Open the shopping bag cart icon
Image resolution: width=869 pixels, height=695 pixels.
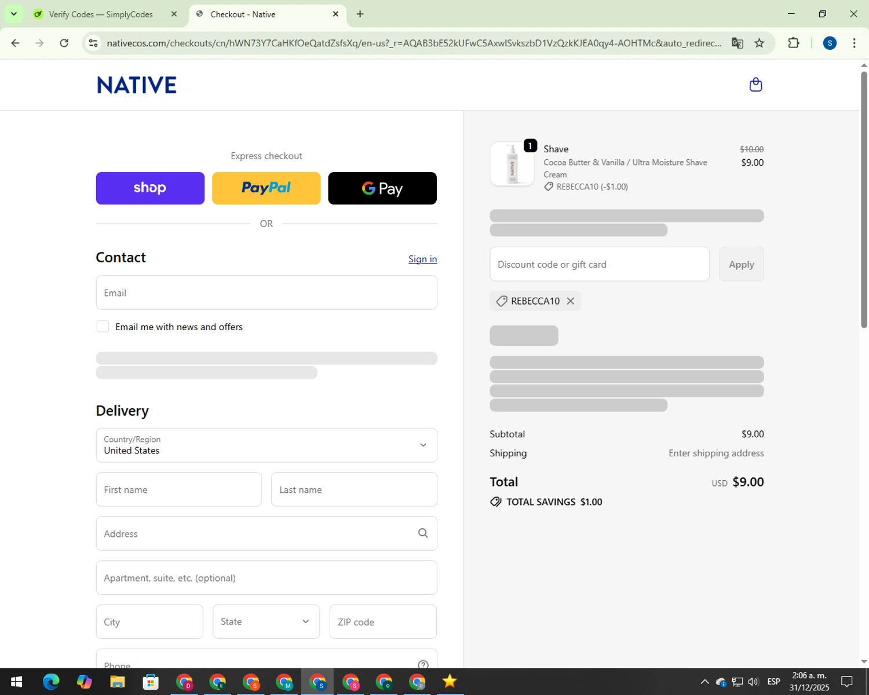point(755,85)
